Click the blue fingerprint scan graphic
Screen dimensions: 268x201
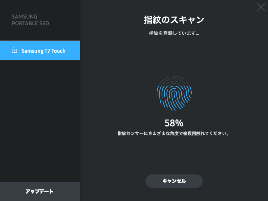(174, 93)
